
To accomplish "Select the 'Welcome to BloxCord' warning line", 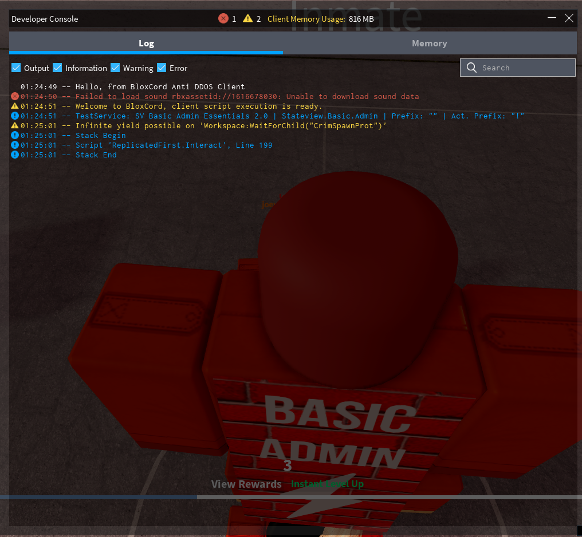I will pyautogui.click(x=171, y=106).
